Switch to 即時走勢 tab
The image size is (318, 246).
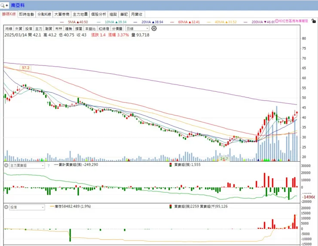pyautogui.click(x=27, y=14)
